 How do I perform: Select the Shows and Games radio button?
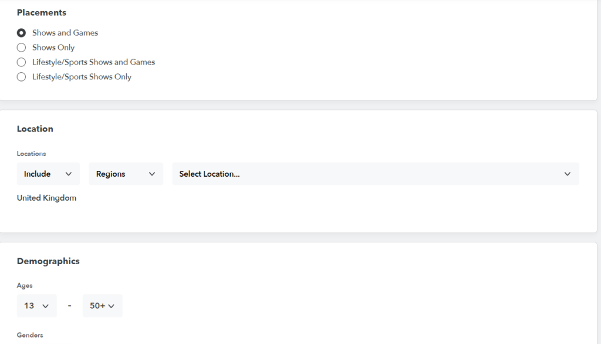22,33
